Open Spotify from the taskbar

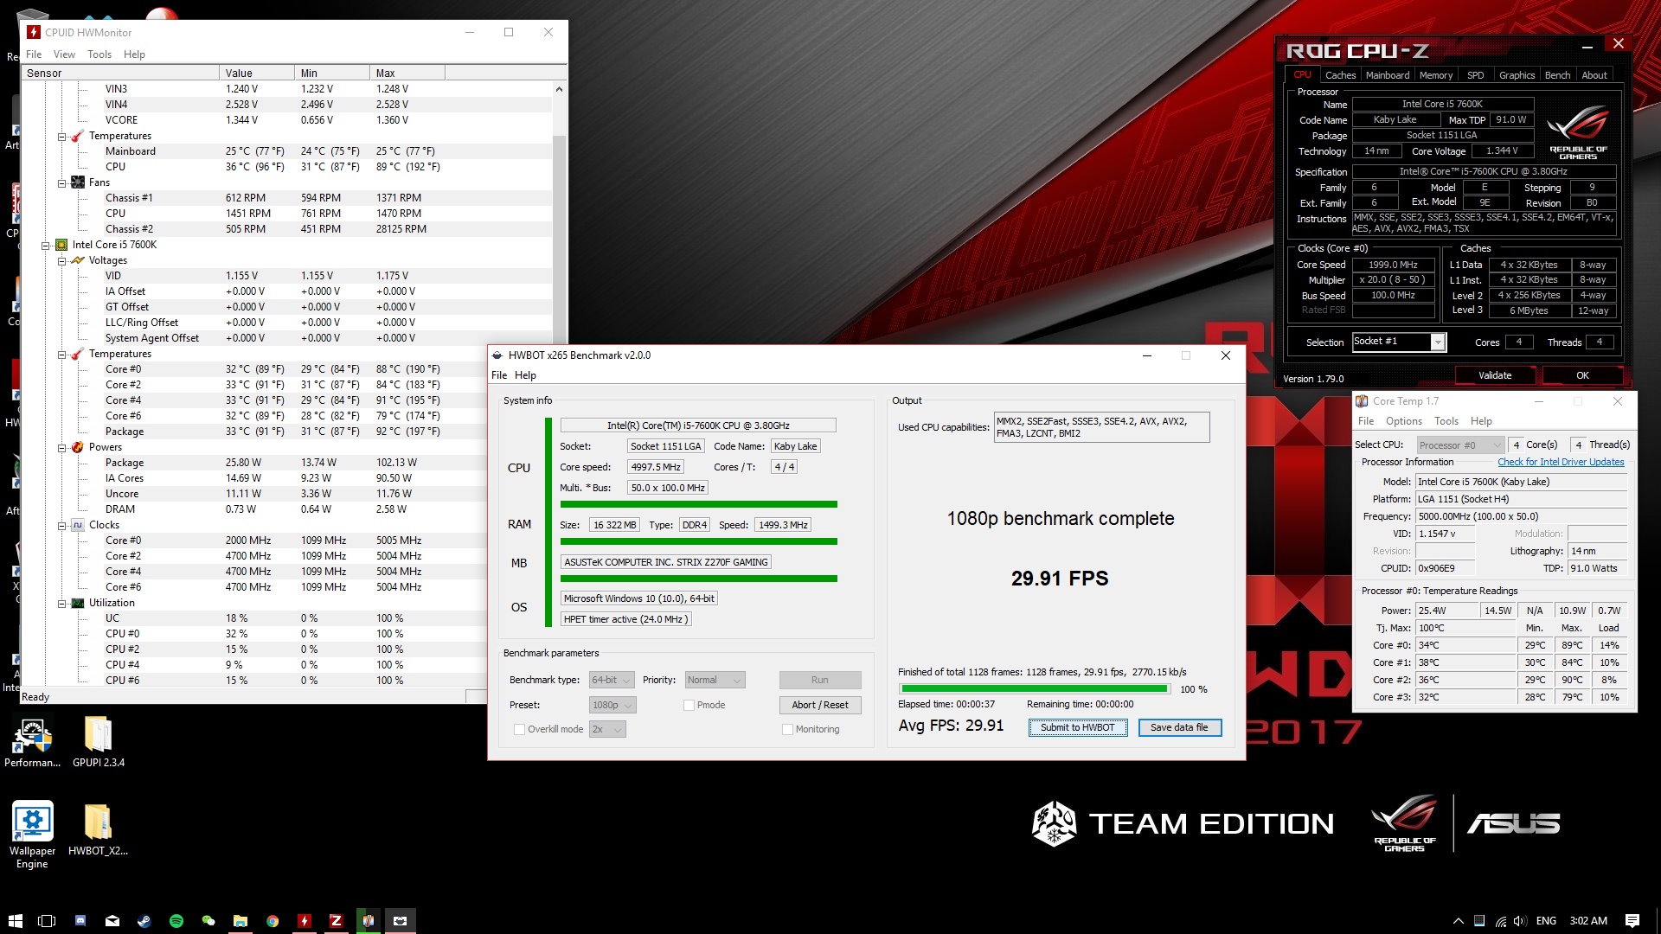[176, 921]
